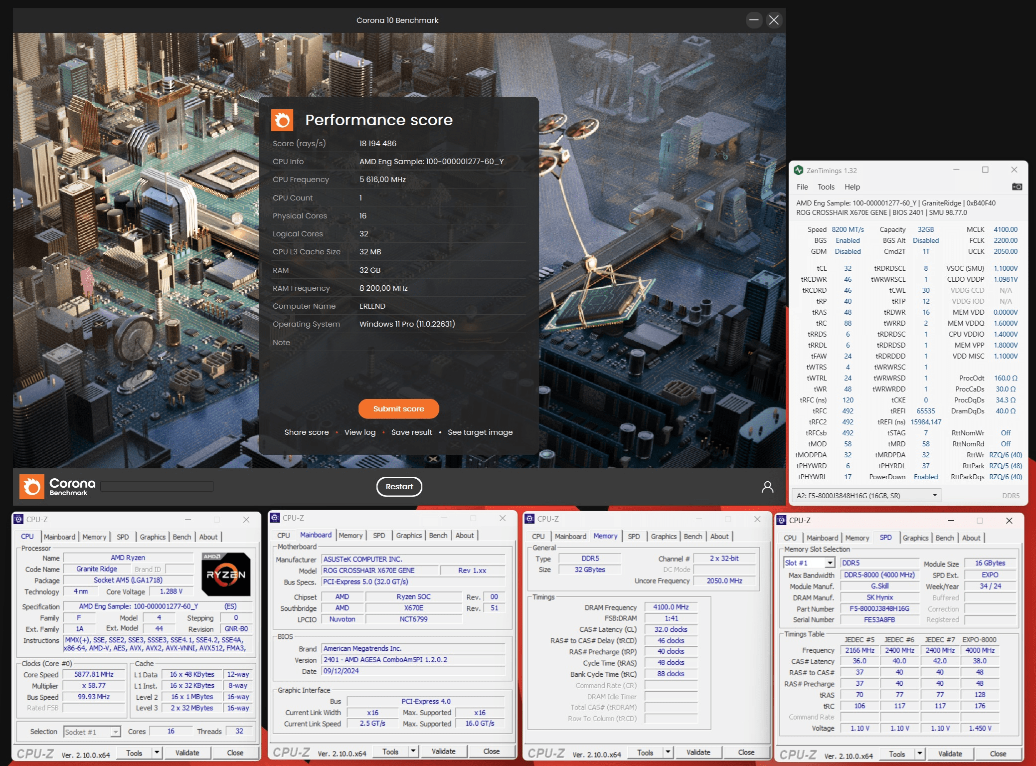Viewport: 1036px width, 766px height.
Task: Switch to Bench tab in CPU-Z CPU window
Action: click(182, 537)
